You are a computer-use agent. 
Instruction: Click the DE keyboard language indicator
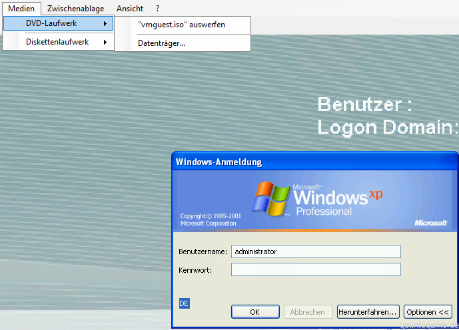pyautogui.click(x=185, y=303)
